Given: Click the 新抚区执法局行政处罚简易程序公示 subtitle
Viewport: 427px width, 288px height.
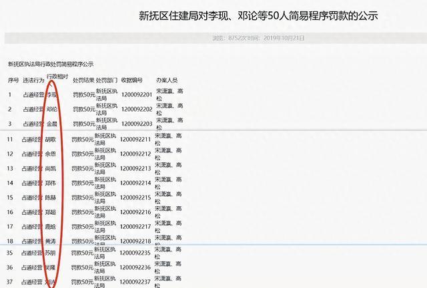Looking at the screenshot, I should (x=51, y=64).
